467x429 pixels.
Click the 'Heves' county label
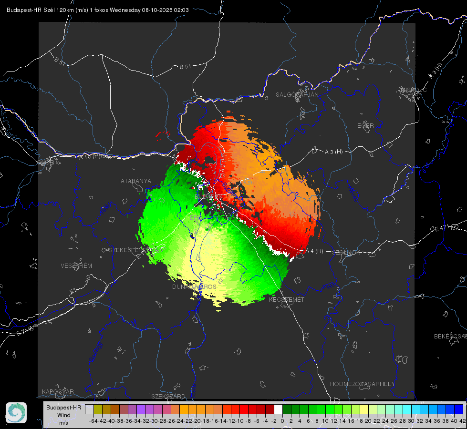click(353, 194)
